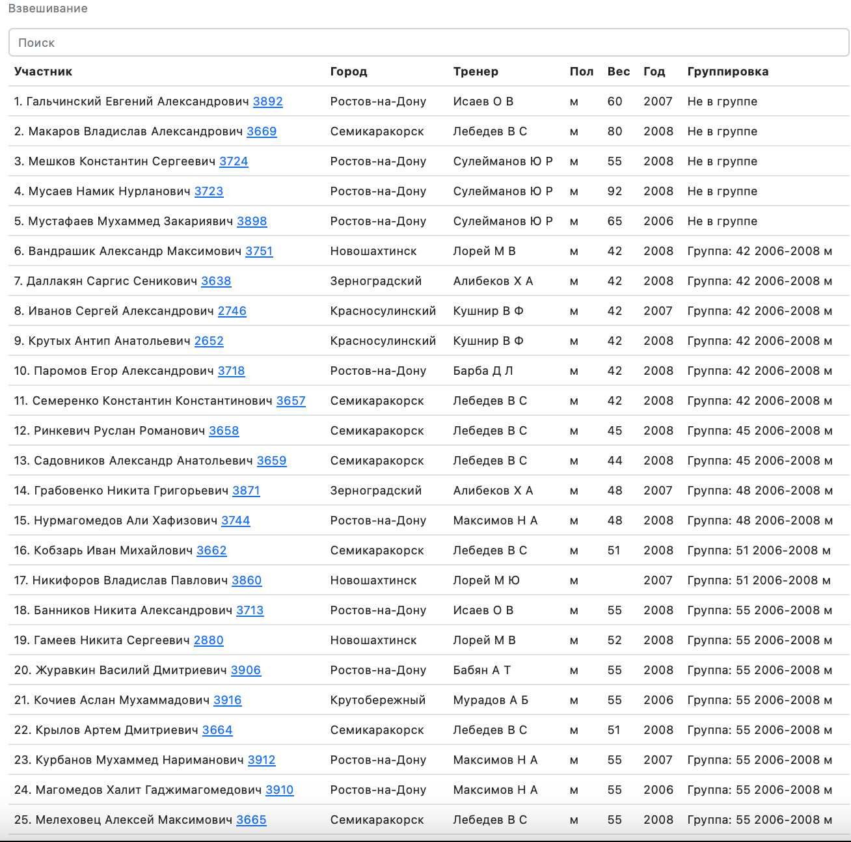This screenshot has width=851, height=842.
Task: Open link 3659 for Садовников
Action: [x=272, y=461]
